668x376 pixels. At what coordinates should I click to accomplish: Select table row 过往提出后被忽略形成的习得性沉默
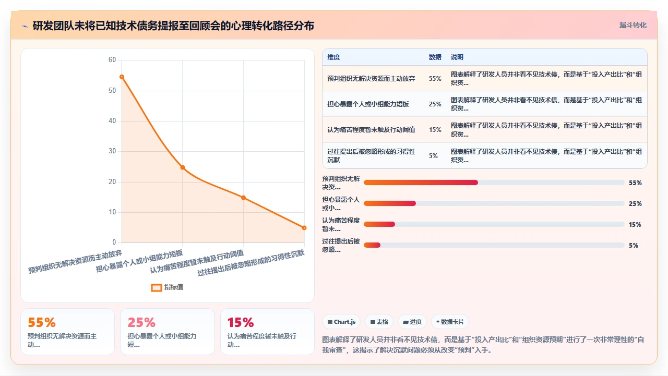click(485, 155)
